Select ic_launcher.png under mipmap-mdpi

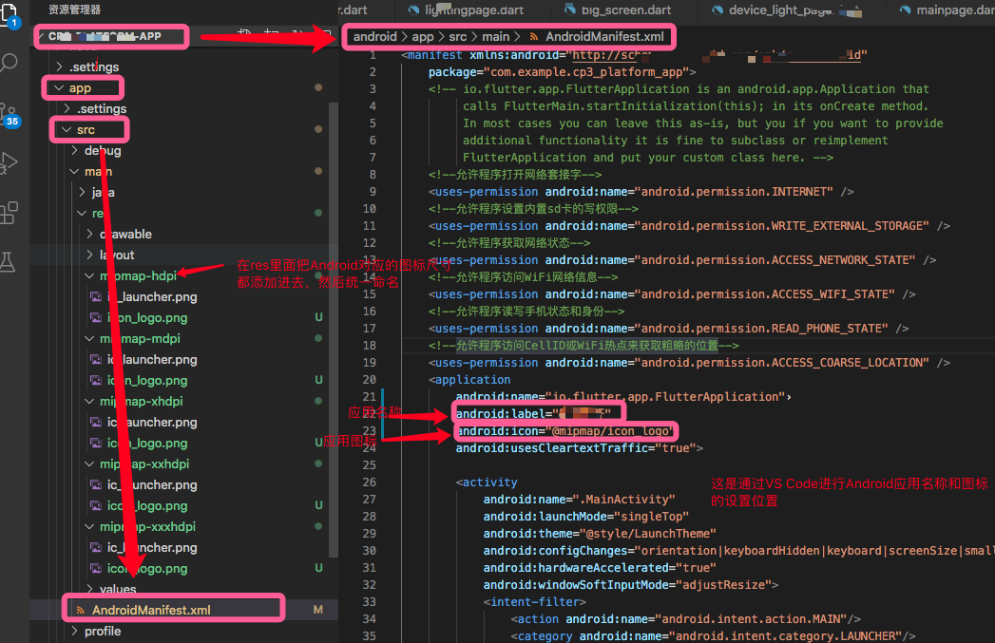pyautogui.click(x=152, y=360)
